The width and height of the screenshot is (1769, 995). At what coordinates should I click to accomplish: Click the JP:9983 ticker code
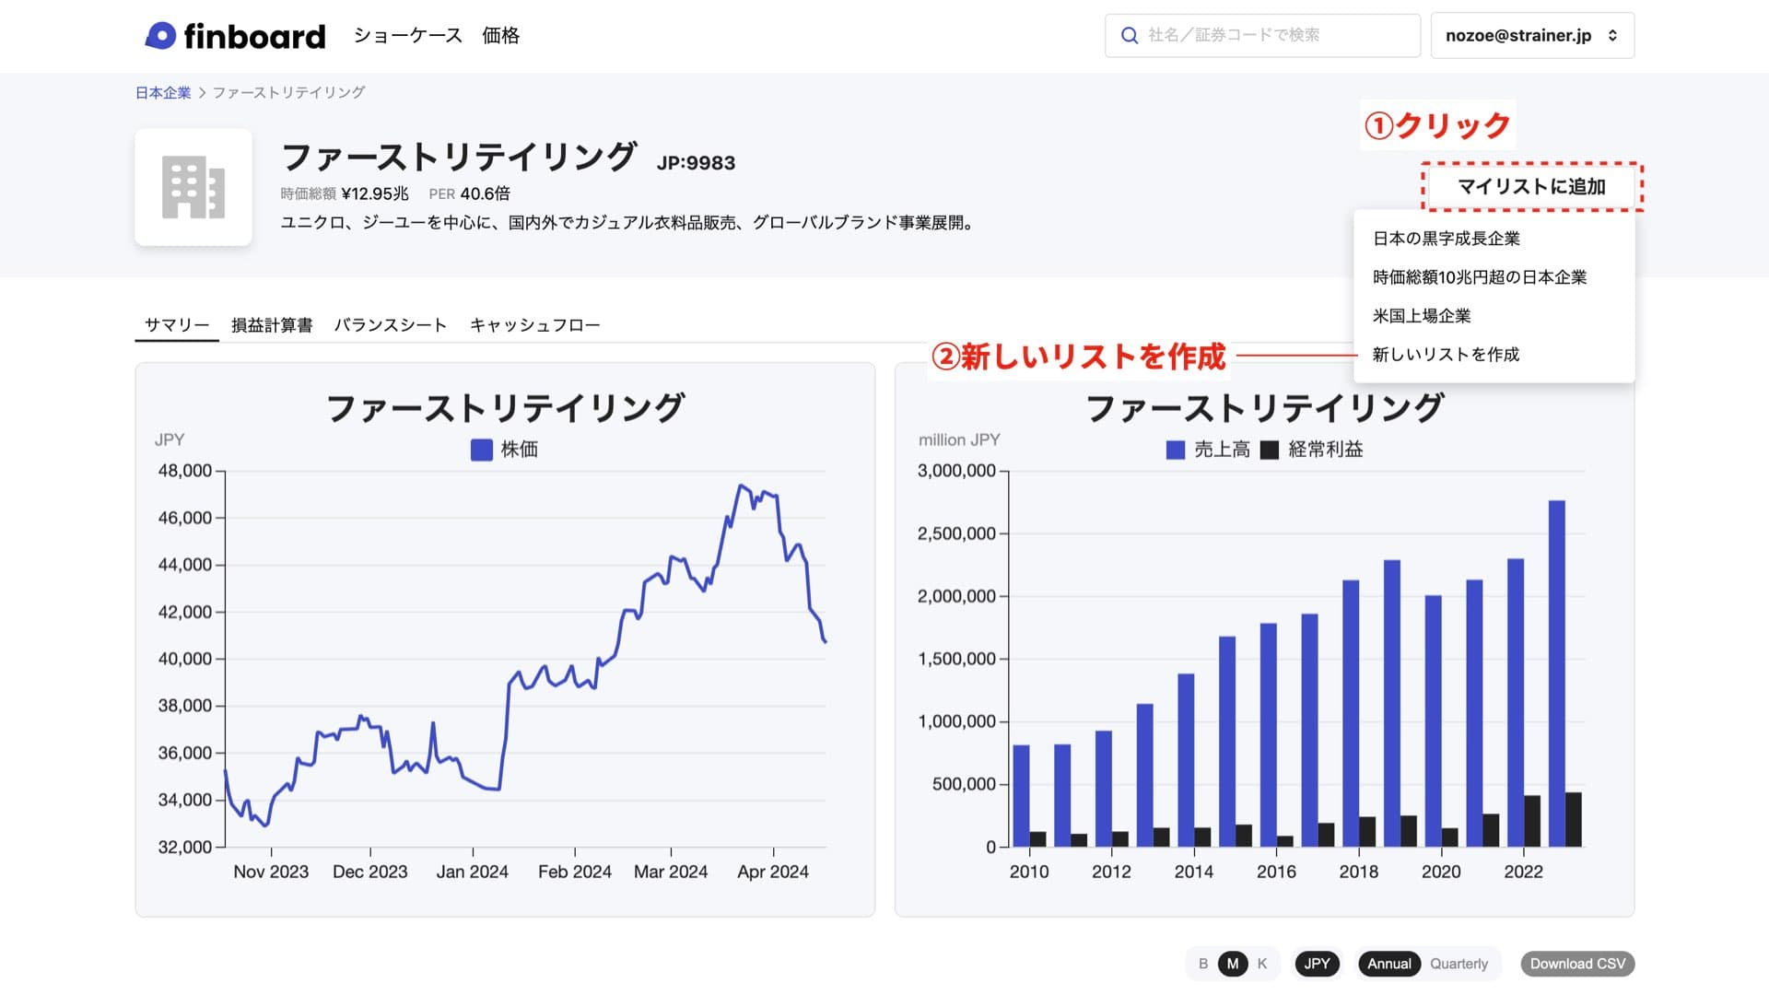click(696, 163)
